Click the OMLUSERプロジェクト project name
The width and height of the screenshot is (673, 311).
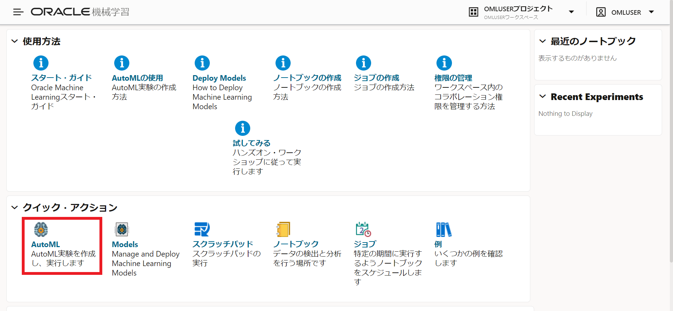pyautogui.click(x=518, y=9)
